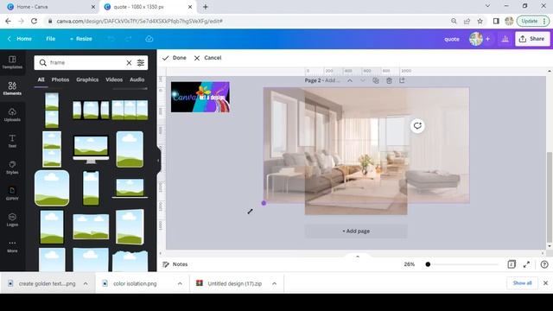The image size is (553, 311).
Task: Delete page 2 with trash icon
Action: click(x=389, y=80)
